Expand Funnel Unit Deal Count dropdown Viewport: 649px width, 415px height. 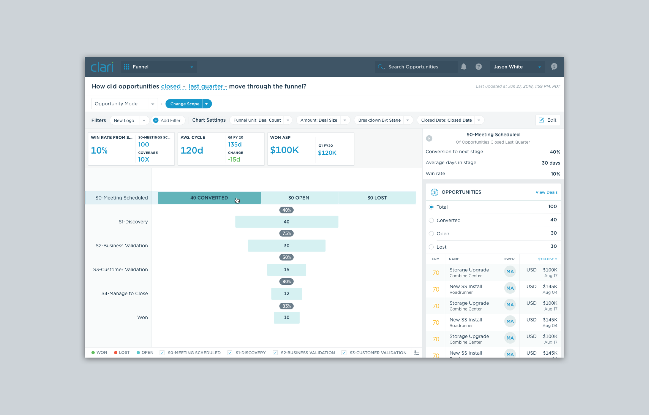click(x=288, y=120)
